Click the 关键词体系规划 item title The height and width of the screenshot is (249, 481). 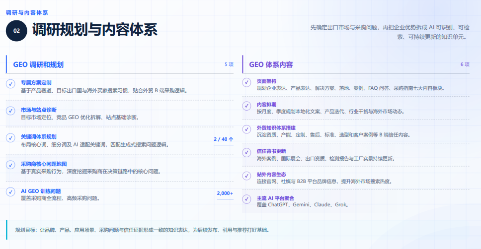coord(39,136)
